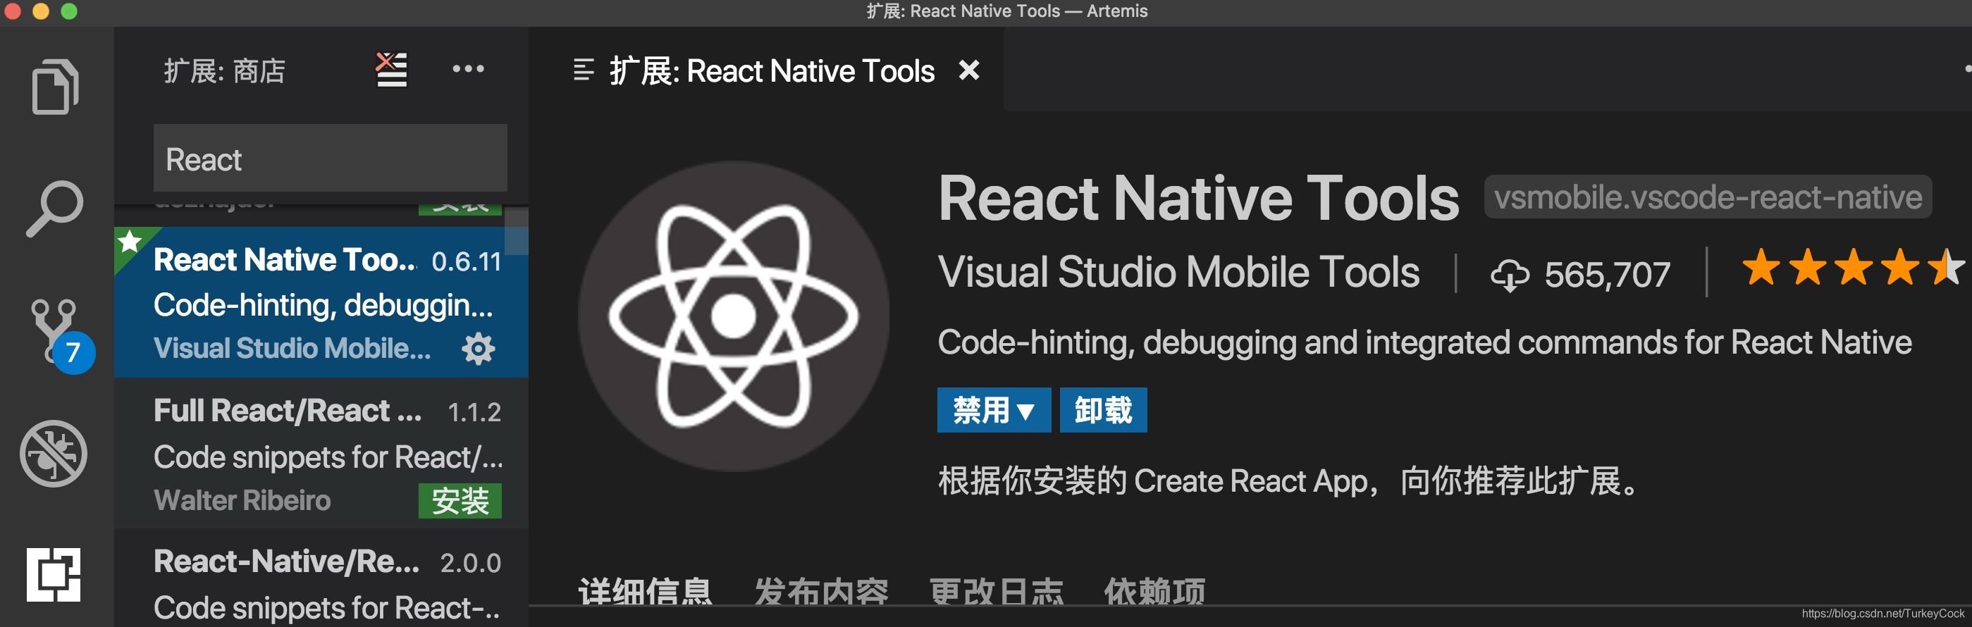Switch to the 更改日志 changelog tab

tap(997, 592)
